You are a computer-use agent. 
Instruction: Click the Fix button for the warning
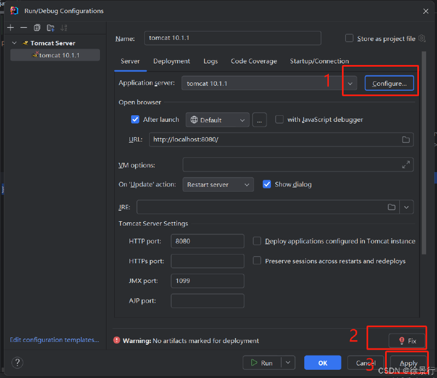point(407,341)
